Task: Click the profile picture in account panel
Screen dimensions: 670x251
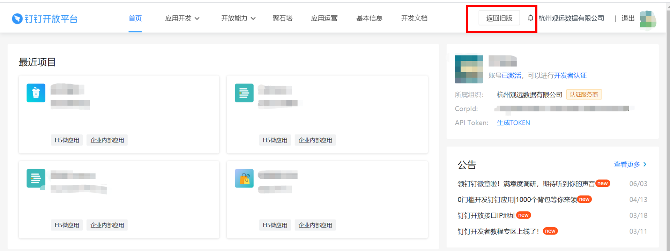Action: tap(469, 69)
